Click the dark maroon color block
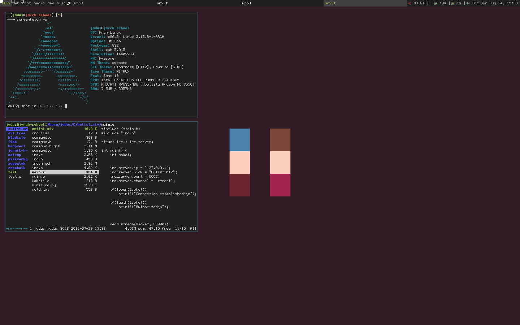The height and width of the screenshot is (325, 520). (240, 185)
